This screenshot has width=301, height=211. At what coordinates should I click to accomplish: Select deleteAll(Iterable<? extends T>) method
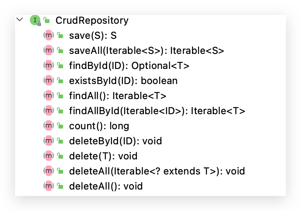(157, 171)
